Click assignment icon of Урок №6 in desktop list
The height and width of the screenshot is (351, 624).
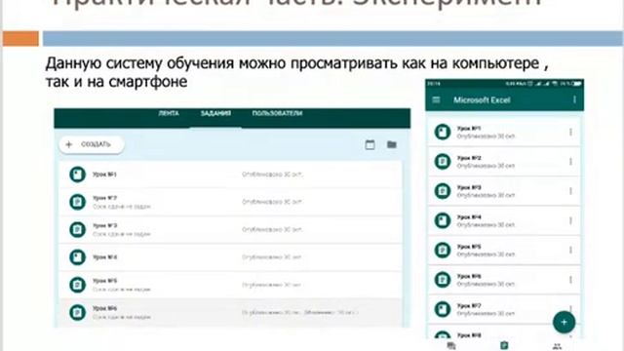pyautogui.click(x=77, y=312)
